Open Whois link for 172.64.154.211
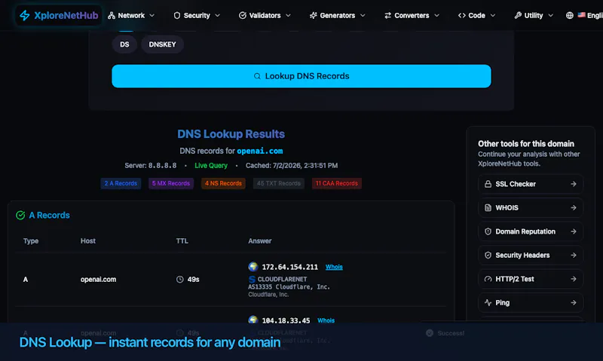 point(334,267)
